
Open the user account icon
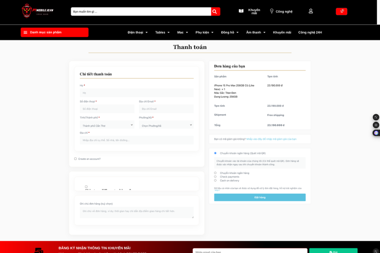point(310,11)
